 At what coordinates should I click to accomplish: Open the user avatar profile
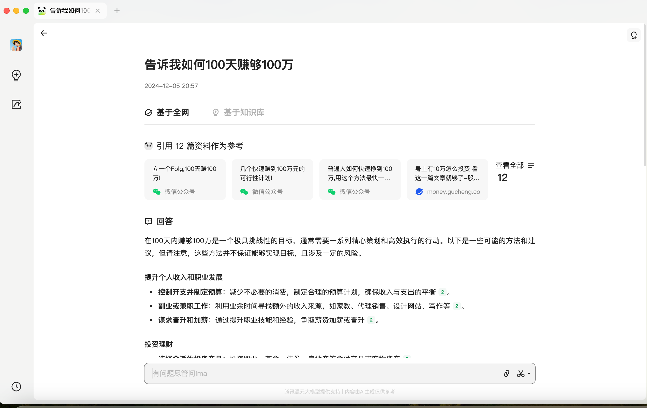[x=16, y=45]
